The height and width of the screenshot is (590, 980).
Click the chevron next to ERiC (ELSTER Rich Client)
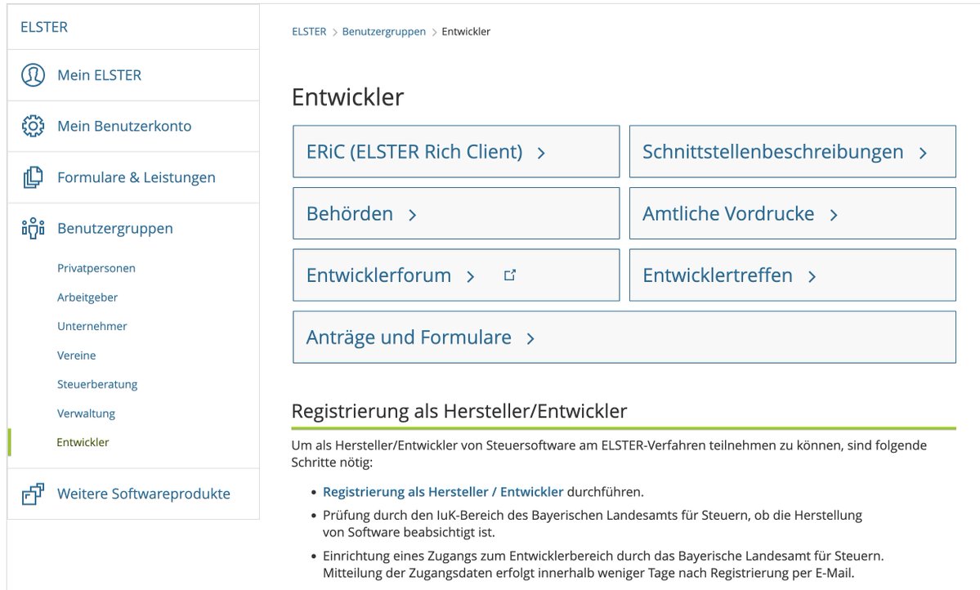click(x=541, y=153)
